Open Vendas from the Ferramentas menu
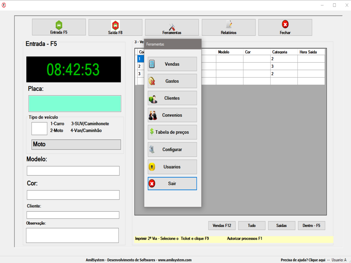The image size is (351, 263). tap(172, 64)
